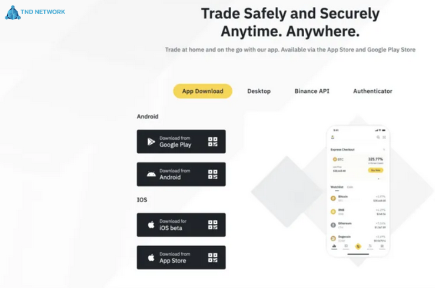
Task: Tap the Ethereum coin icon in watchlist
Action: coord(333,225)
